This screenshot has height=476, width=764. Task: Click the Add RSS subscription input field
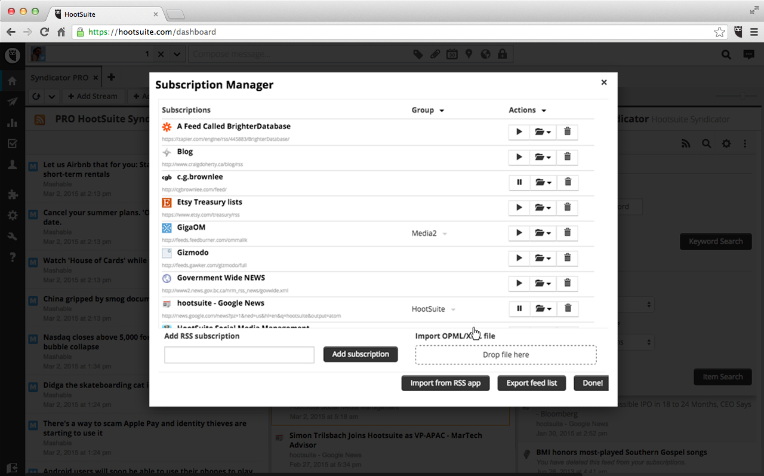(239, 355)
